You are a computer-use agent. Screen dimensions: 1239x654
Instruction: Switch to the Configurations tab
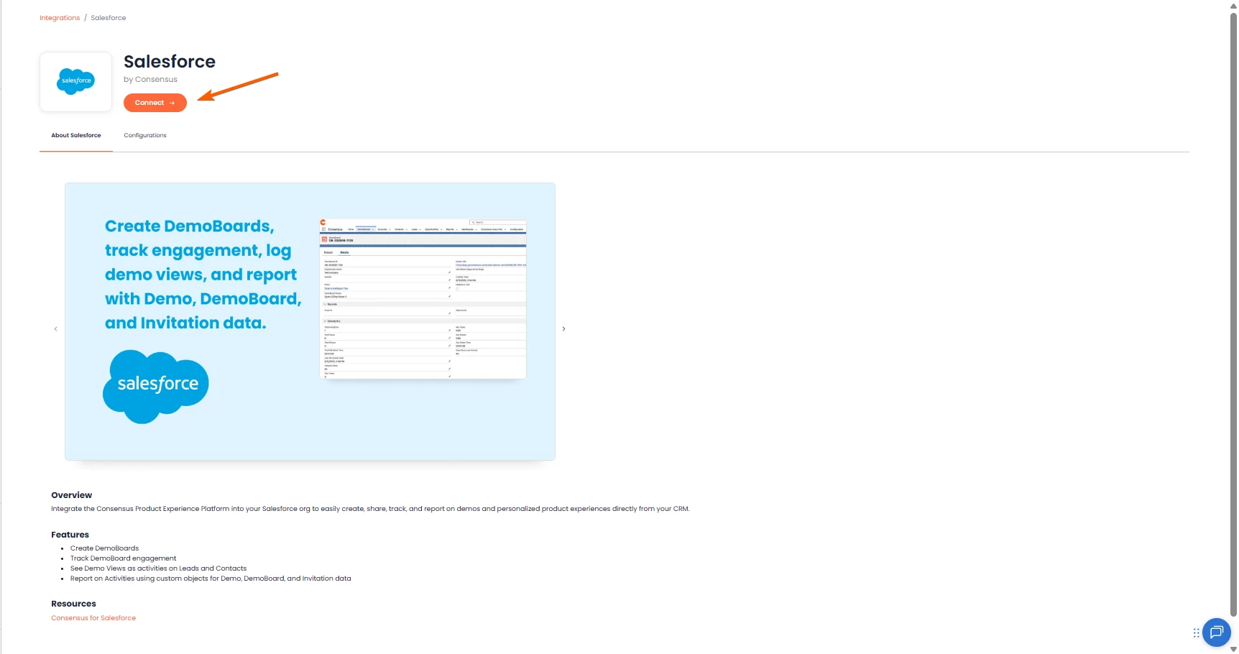145,135
